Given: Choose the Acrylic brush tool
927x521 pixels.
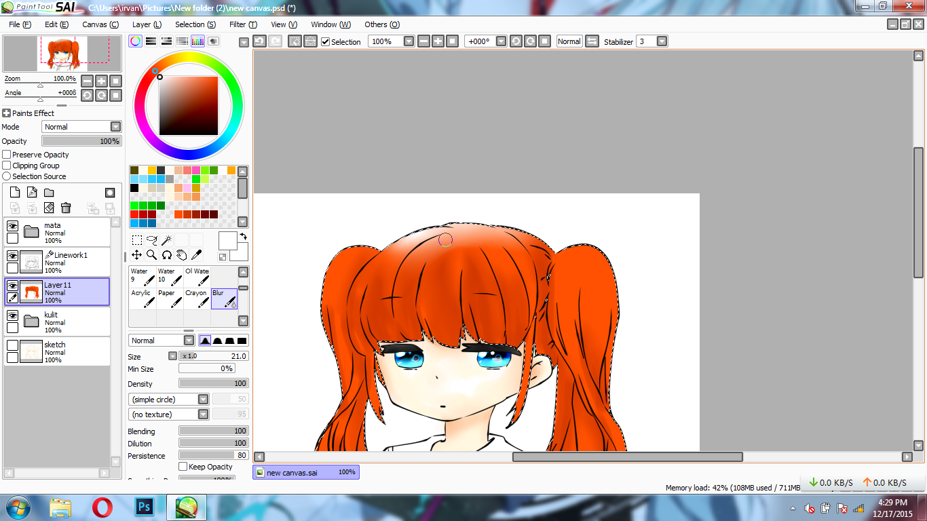Looking at the screenshot, I should [143, 299].
